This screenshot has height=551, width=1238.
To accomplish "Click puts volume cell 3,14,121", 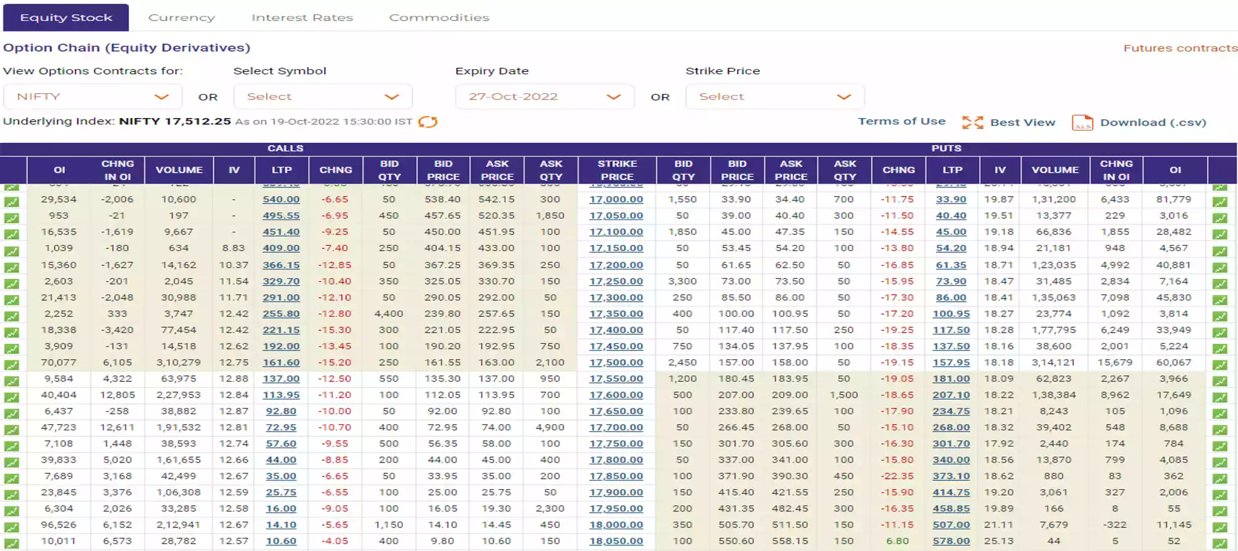I will point(1055,362).
